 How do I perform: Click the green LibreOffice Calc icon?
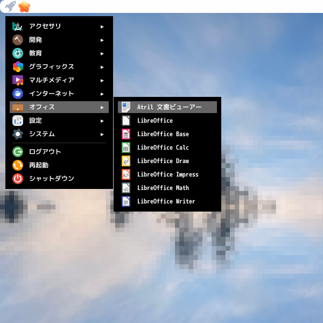click(126, 148)
